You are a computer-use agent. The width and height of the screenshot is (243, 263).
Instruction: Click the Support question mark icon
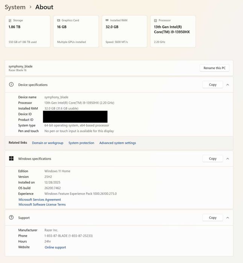11,217
